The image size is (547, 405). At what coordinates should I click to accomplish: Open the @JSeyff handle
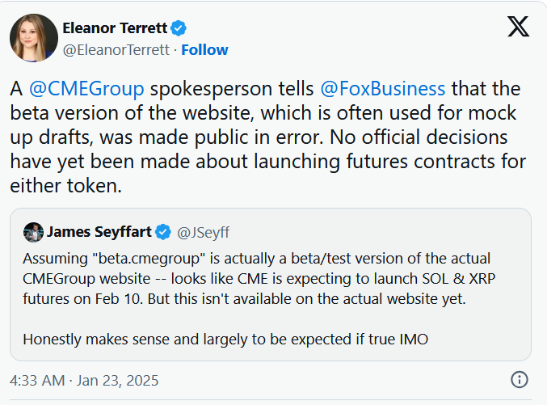[203, 233]
